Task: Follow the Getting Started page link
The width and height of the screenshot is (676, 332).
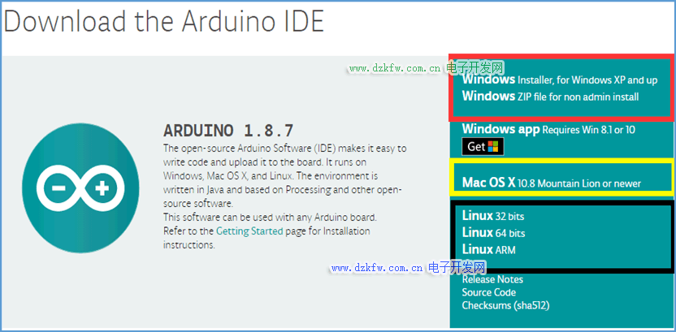Action: coord(249,231)
